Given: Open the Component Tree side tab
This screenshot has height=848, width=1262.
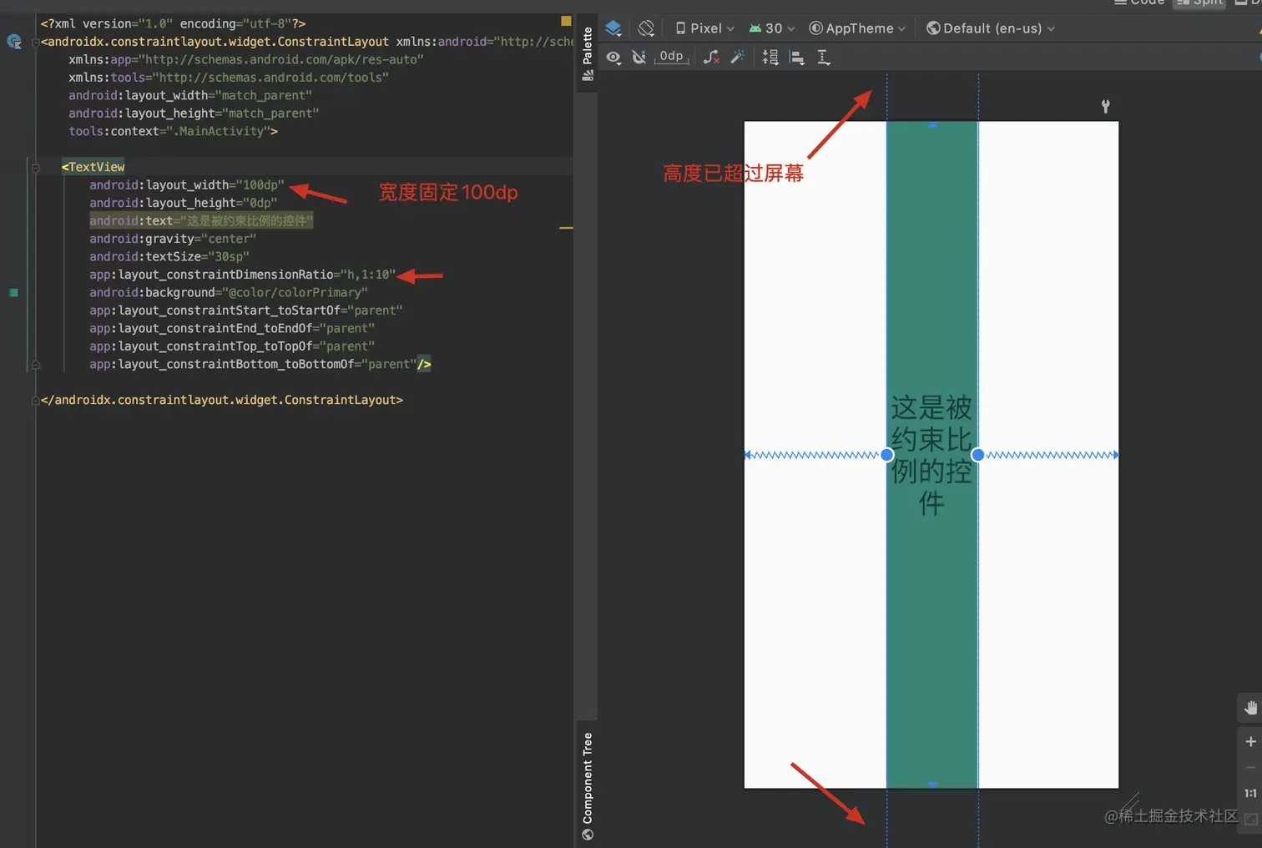Looking at the screenshot, I should point(588,785).
